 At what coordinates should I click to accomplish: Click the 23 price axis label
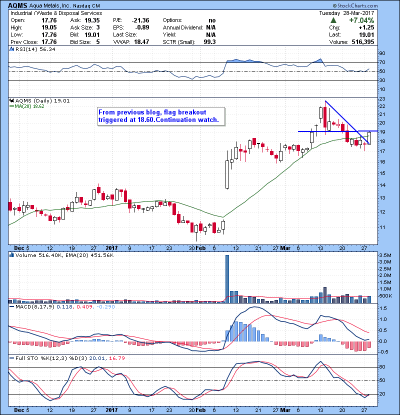pyautogui.click(x=382, y=99)
